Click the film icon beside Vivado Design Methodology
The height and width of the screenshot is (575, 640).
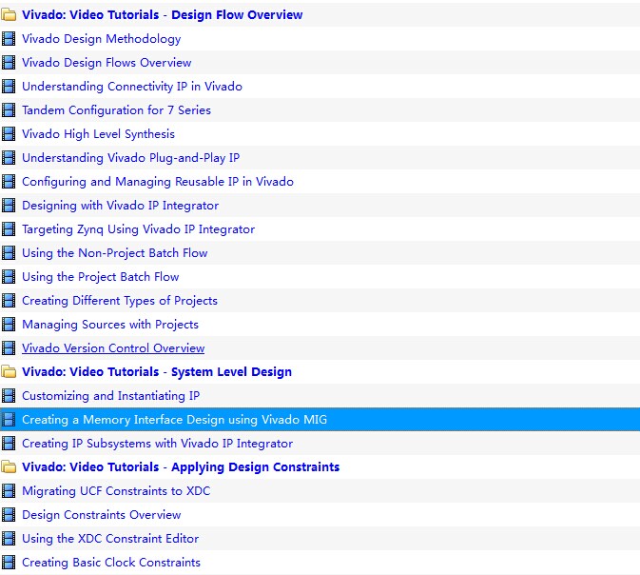point(9,39)
